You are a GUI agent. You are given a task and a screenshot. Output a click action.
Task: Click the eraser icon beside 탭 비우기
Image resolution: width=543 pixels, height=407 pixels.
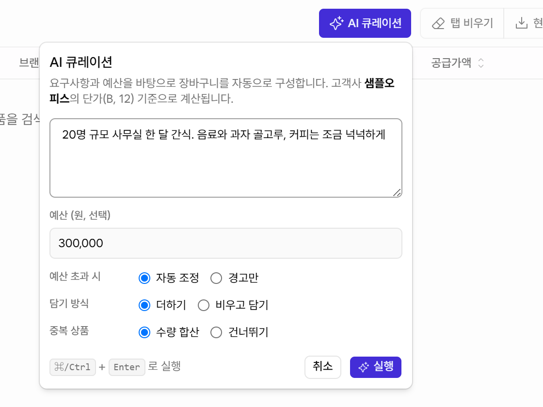click(x=438, y=24)
